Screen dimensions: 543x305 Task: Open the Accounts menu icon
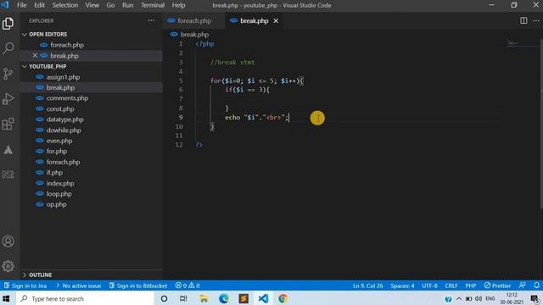pyautogui.click(x=8, y=241)
